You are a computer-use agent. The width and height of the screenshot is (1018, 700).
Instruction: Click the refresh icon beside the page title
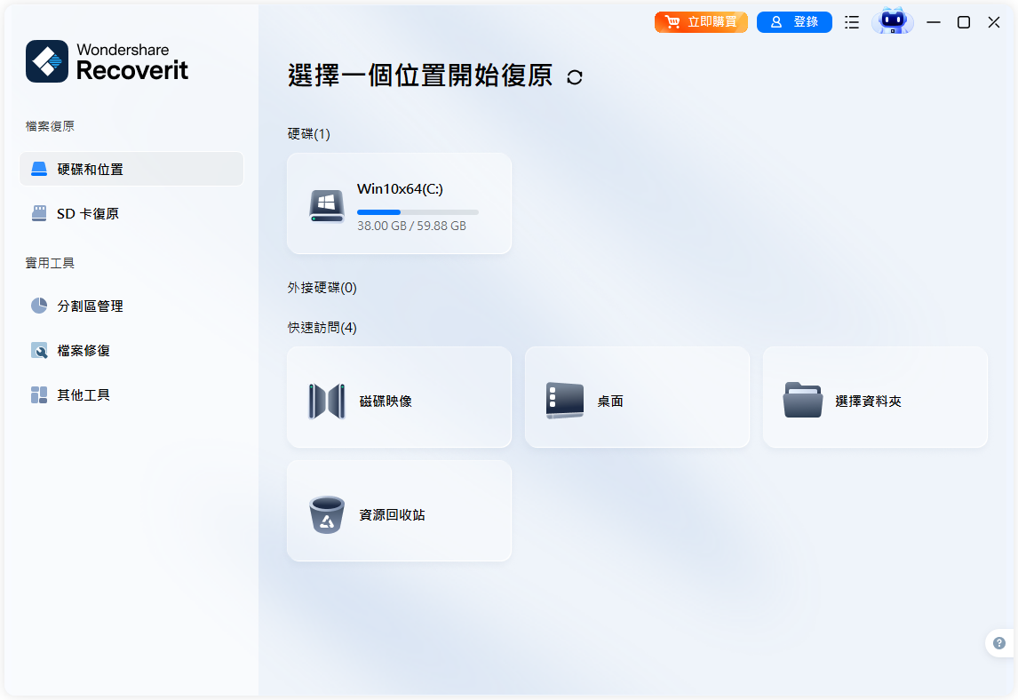point(574,77)
